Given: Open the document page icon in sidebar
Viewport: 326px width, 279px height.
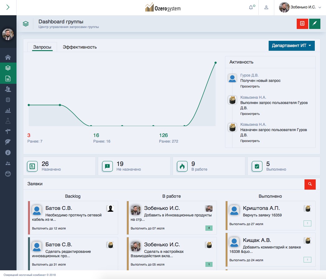Looking at the screenshot, I should [x=8, y=78].
